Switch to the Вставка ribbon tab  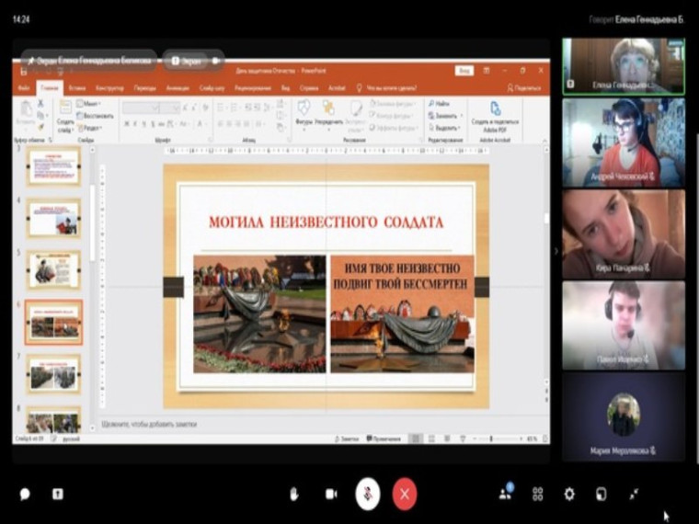(76, 87)
